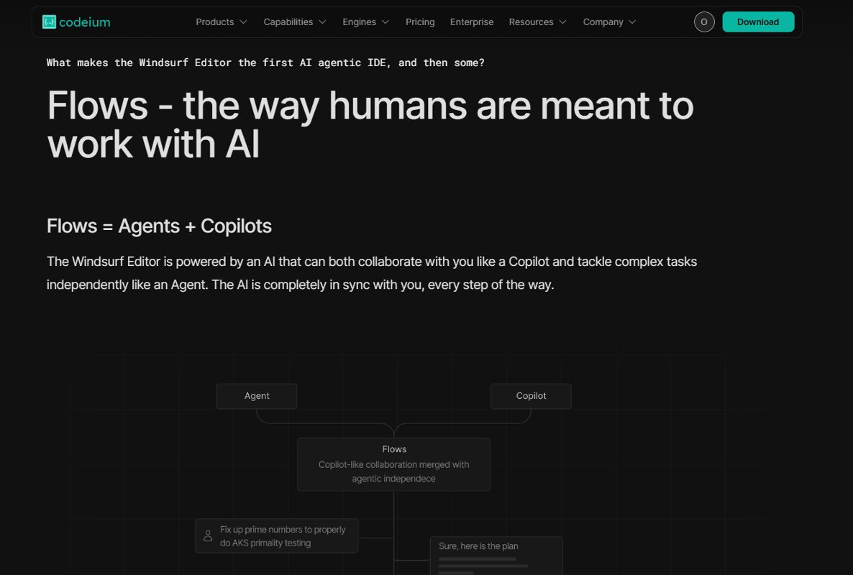853x575 pixels.
Task: Click the 'What makes the Windsurf Editor' tagline
Action: click(x=265, y=63)
